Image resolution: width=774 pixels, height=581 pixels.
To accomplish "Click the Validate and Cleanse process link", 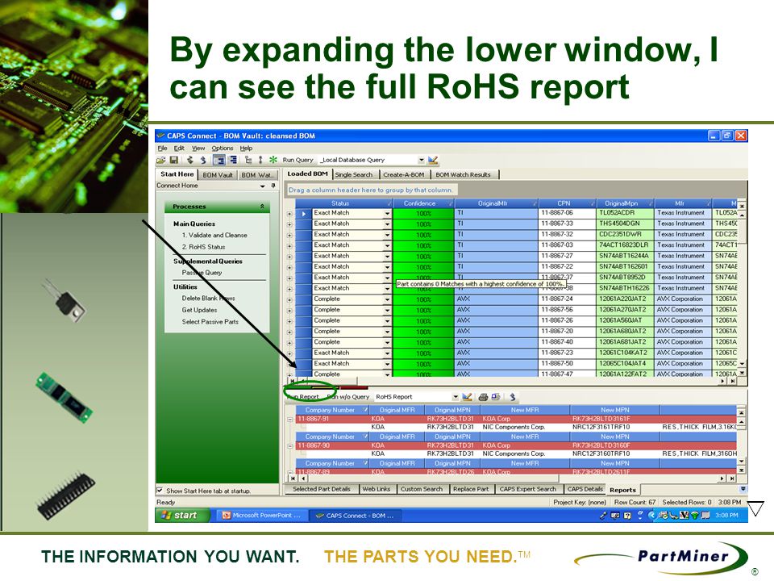I will pyautogui.click(x=214, y=235).
